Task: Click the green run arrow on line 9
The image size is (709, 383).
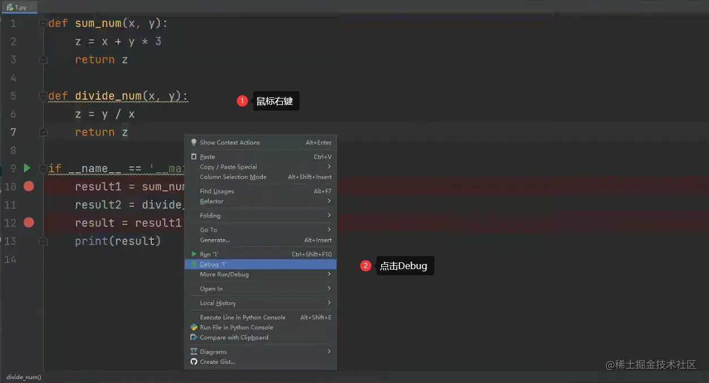Action: (27, 168)
